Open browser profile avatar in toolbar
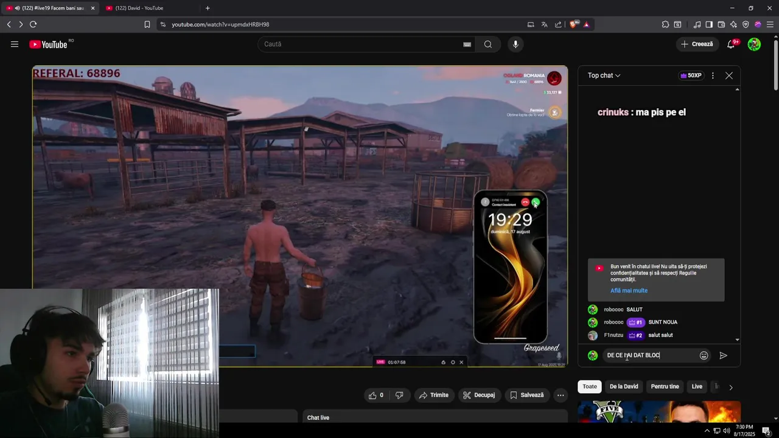The width and height of the screenshot is (779, 438). coord(758,24)
